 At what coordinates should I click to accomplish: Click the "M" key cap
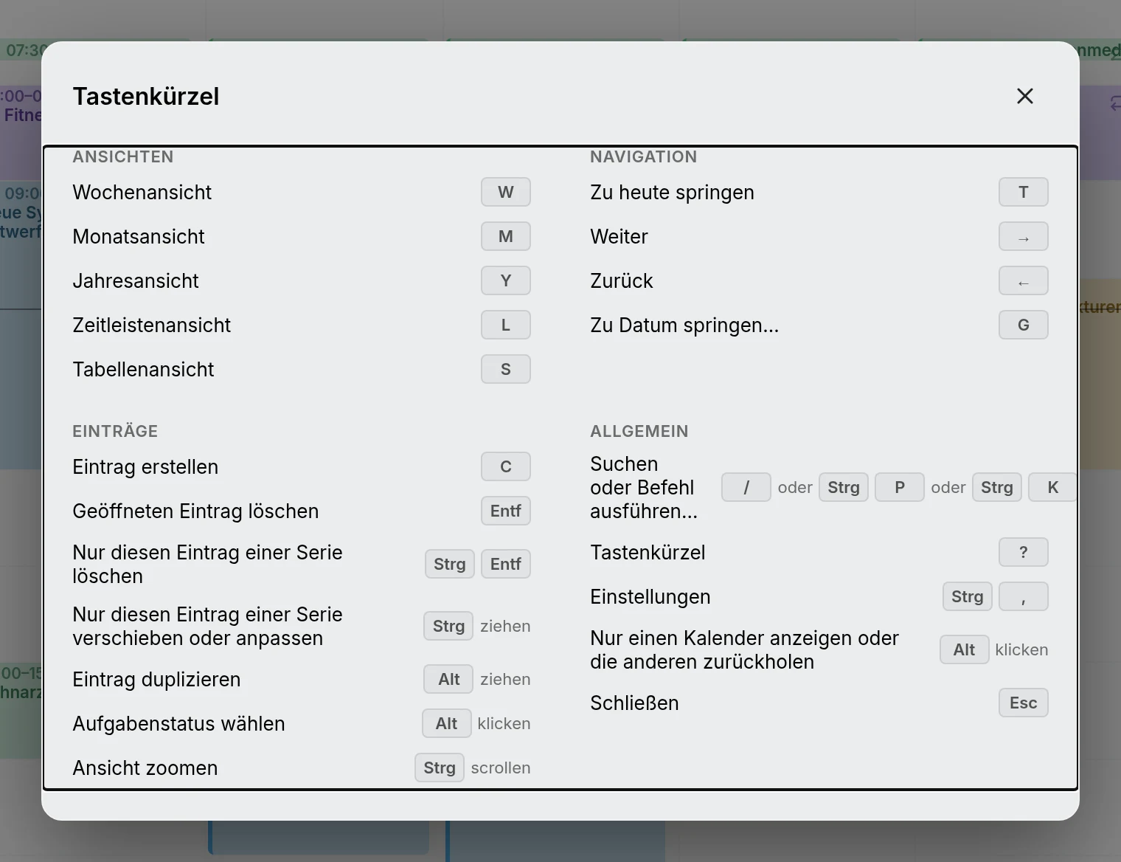pyautogui.click(x=506, y=236)
